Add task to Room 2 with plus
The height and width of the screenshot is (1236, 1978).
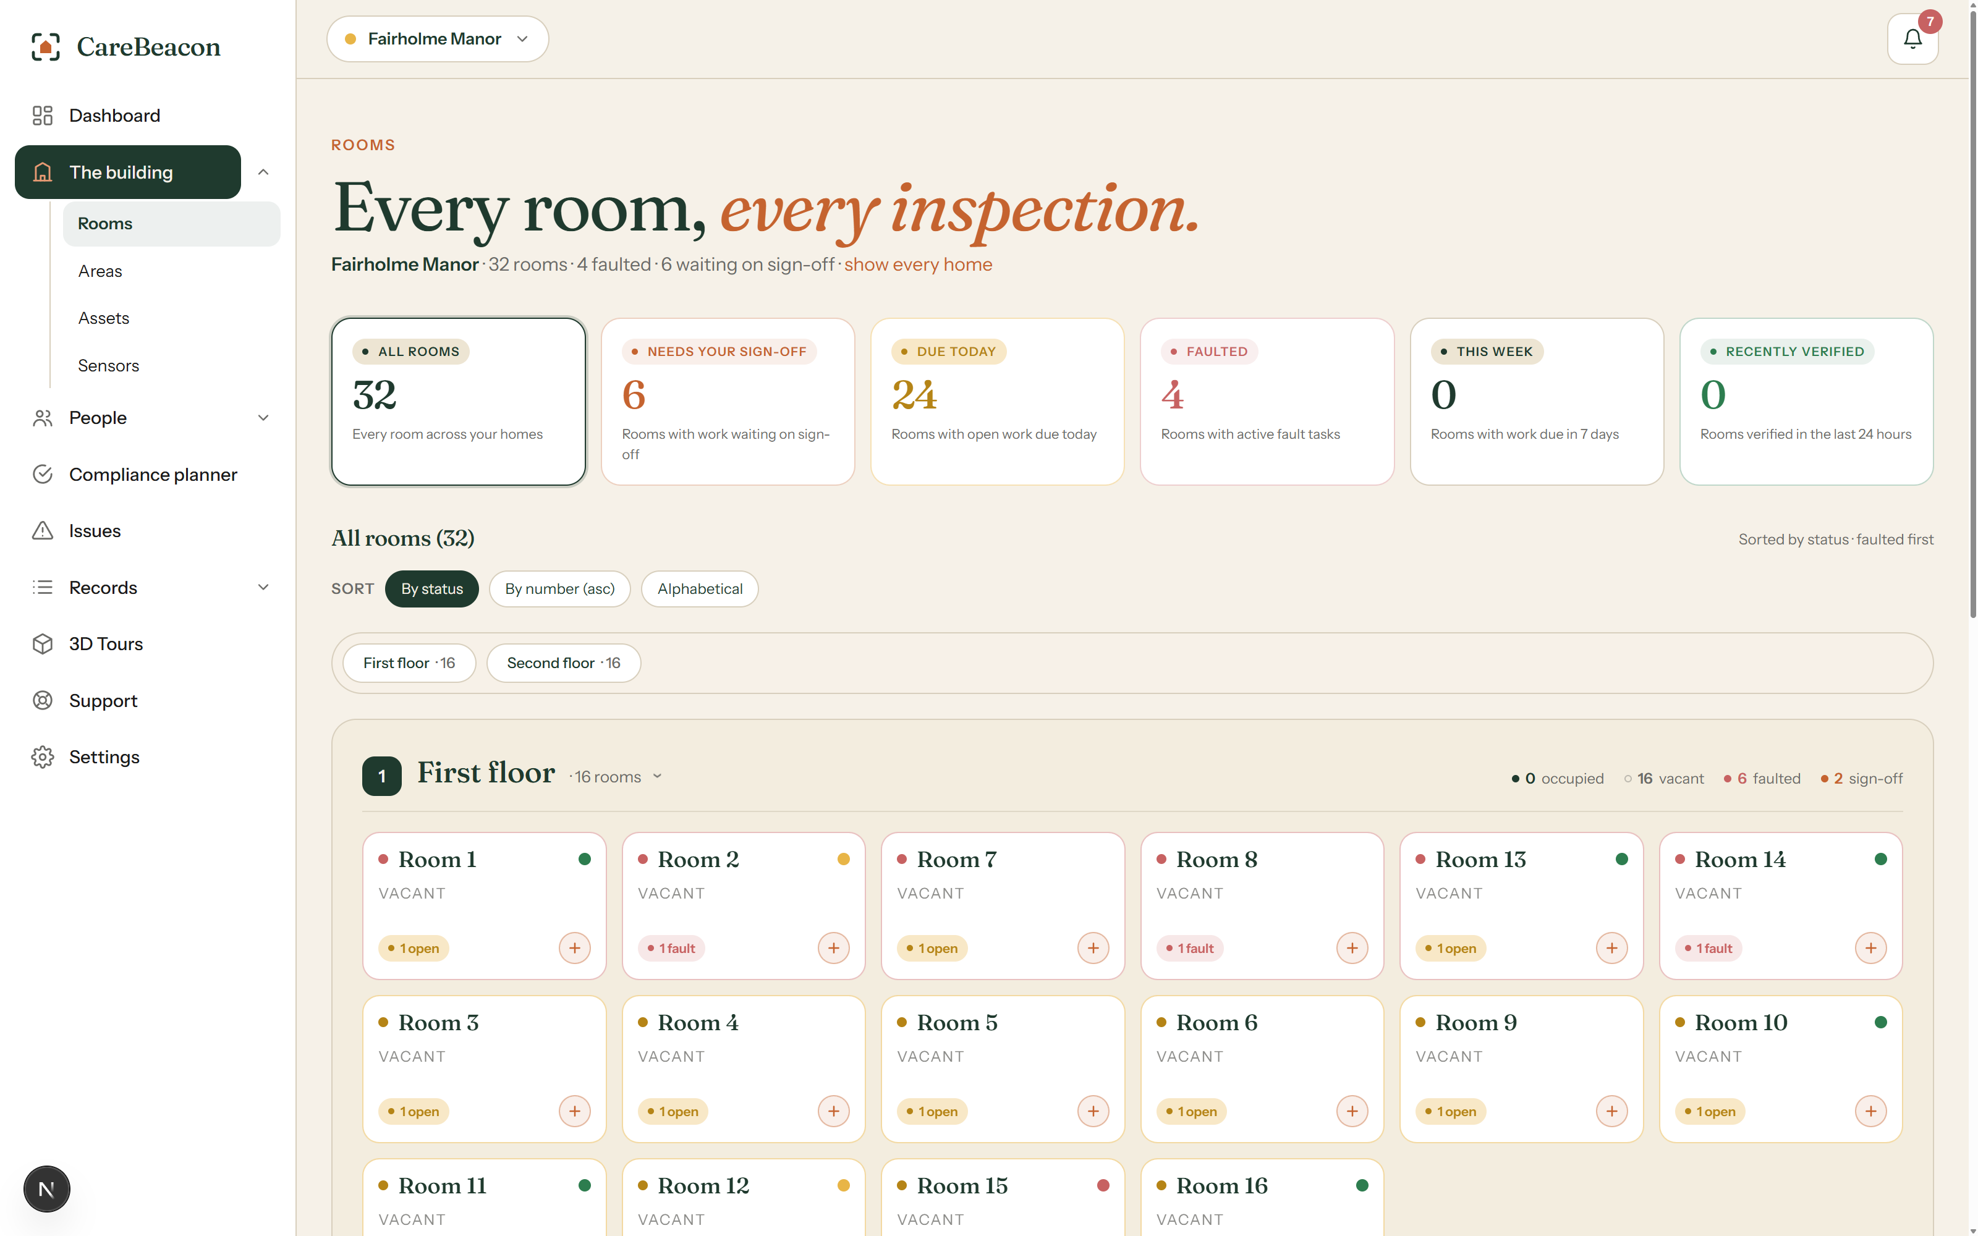point(834,948)
